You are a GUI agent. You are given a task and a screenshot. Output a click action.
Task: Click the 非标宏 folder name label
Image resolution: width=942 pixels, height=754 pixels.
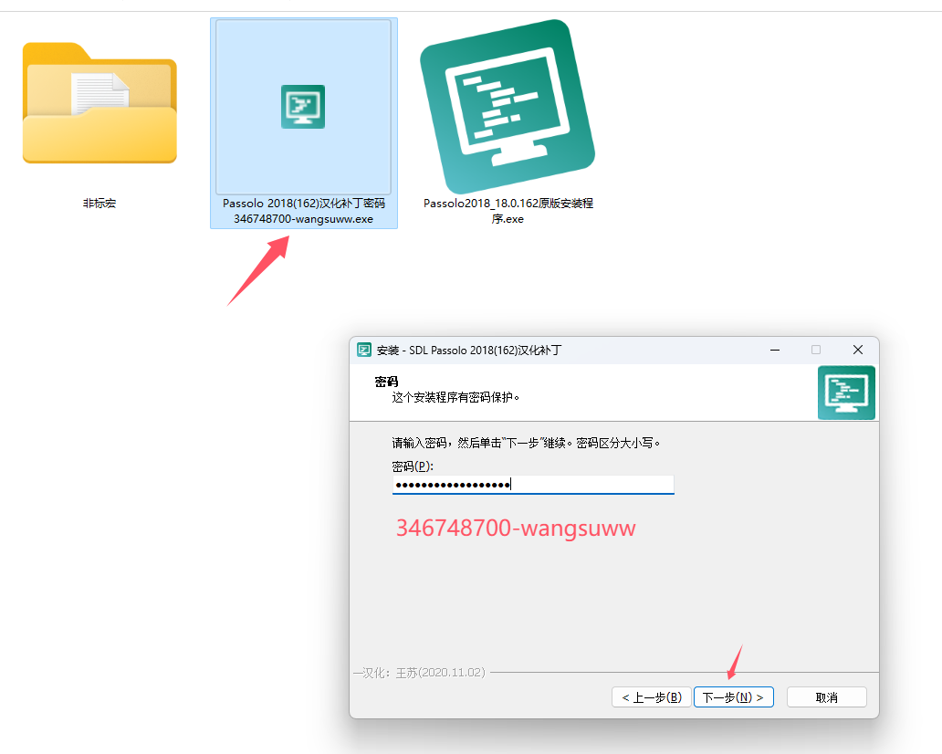(x=99, y=203)
